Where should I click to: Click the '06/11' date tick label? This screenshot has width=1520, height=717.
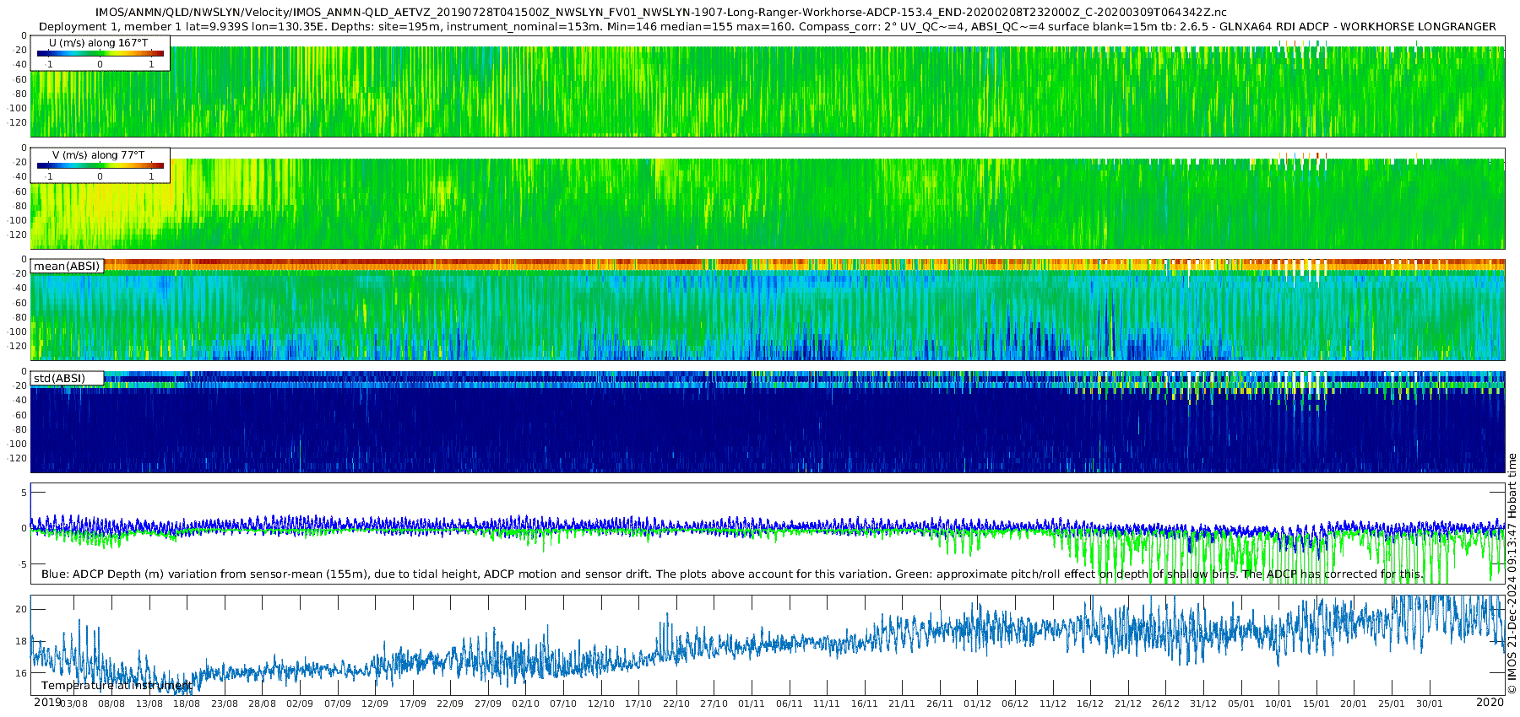790,704
